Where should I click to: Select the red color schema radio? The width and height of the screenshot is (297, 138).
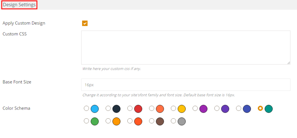(130, 108)
